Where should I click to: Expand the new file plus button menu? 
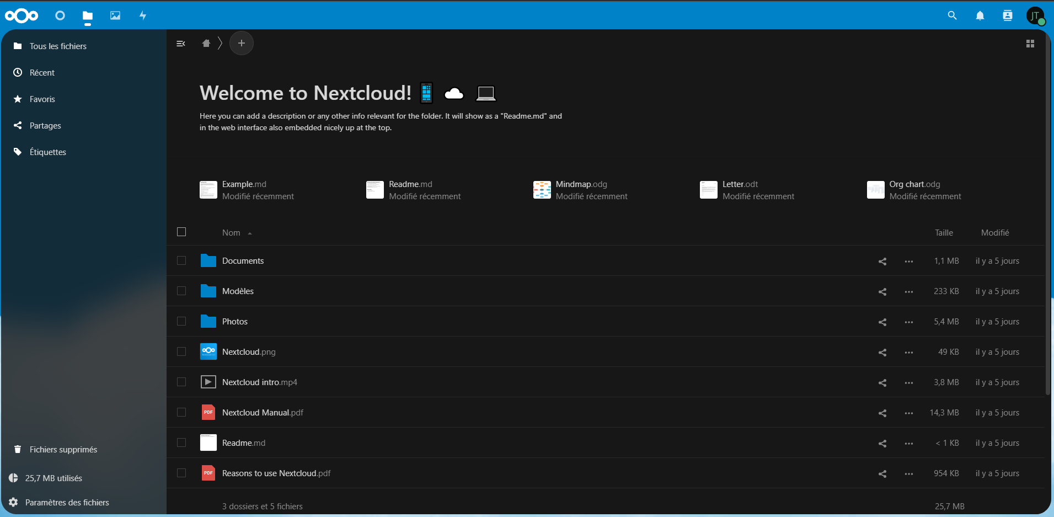pos(241,44)
